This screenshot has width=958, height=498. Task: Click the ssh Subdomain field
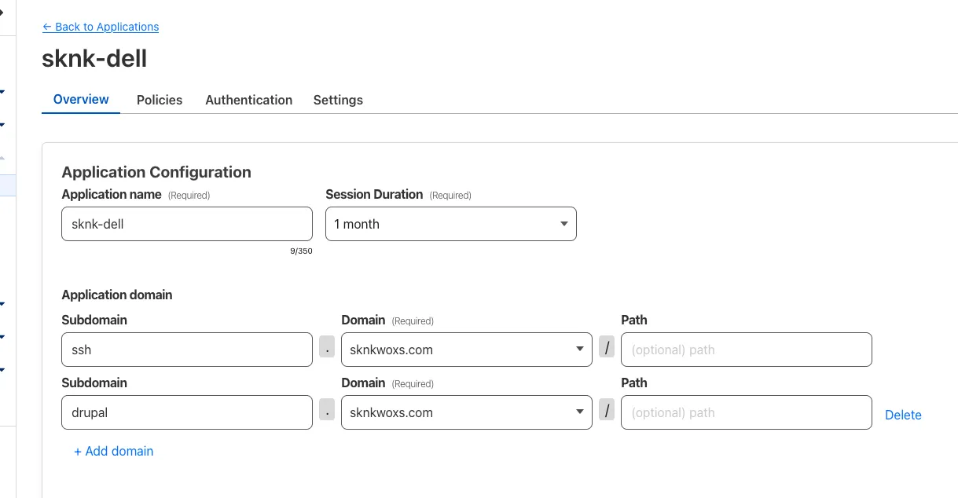coord(186,349)
